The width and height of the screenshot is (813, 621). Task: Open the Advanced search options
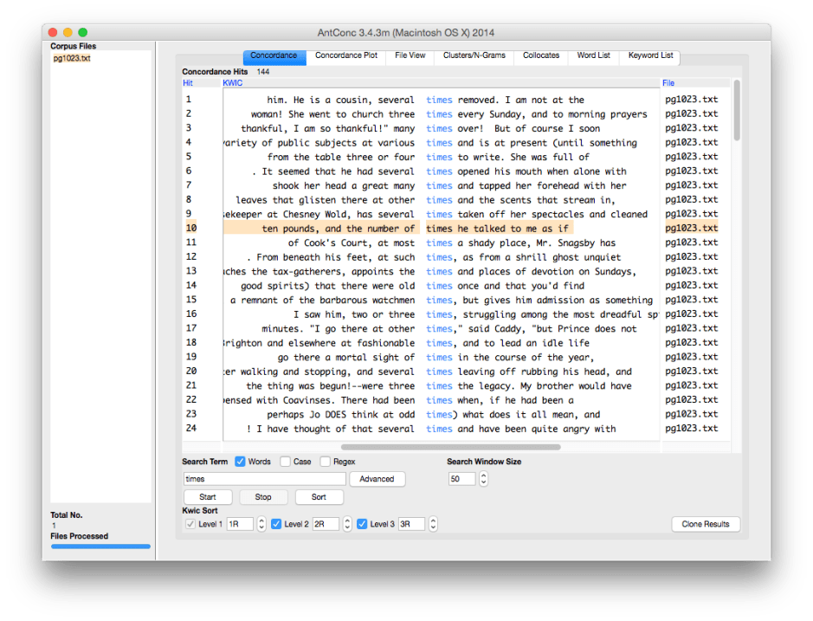point(377,478)
